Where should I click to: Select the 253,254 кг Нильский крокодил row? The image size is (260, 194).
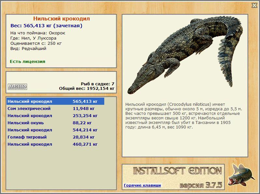55,115
